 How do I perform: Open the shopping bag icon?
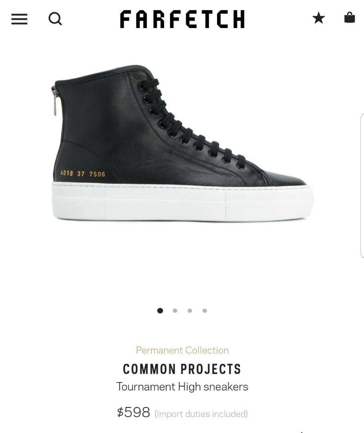point(350,17)
